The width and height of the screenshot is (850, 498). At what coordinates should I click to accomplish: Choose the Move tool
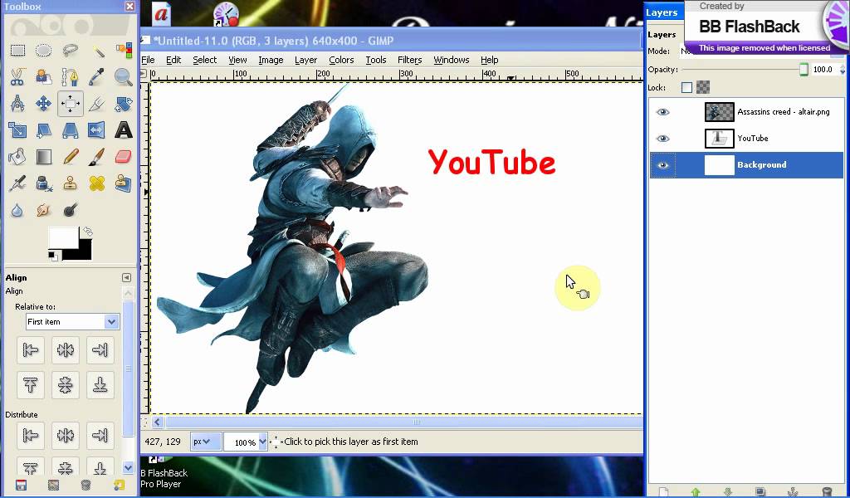click(43, 104)
